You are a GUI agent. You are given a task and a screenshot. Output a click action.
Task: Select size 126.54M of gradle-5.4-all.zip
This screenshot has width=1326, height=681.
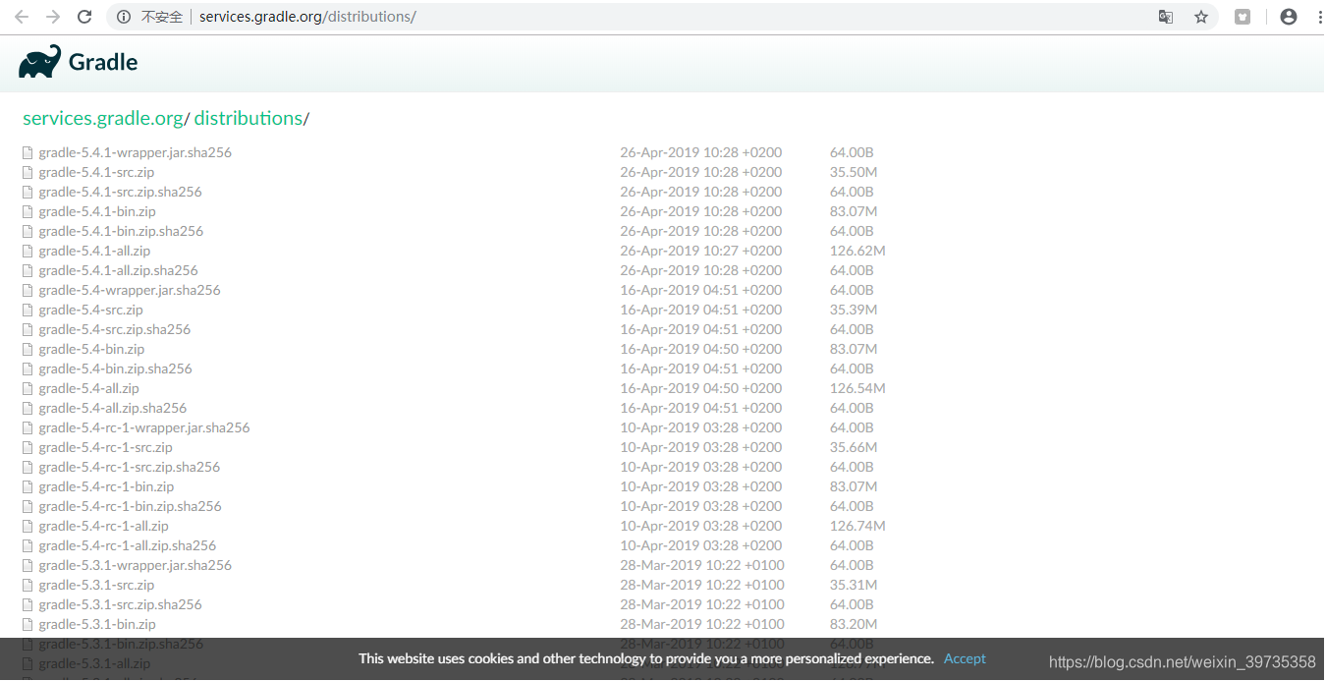click(x=857, y=388)
